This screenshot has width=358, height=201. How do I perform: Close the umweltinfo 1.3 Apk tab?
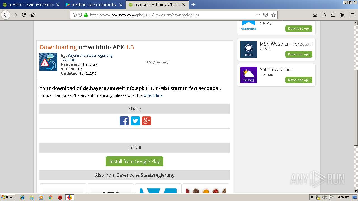click(58, 5)
